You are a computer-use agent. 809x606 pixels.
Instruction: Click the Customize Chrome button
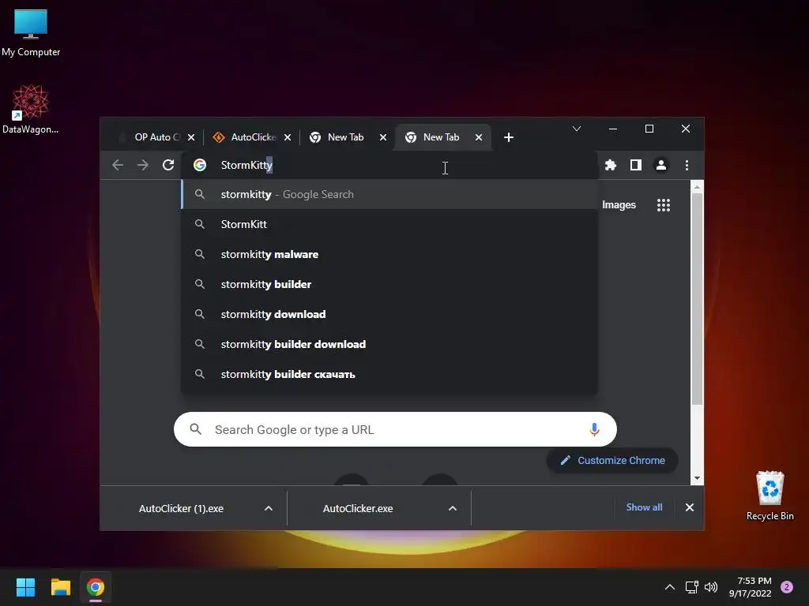[x=612, y=460]
